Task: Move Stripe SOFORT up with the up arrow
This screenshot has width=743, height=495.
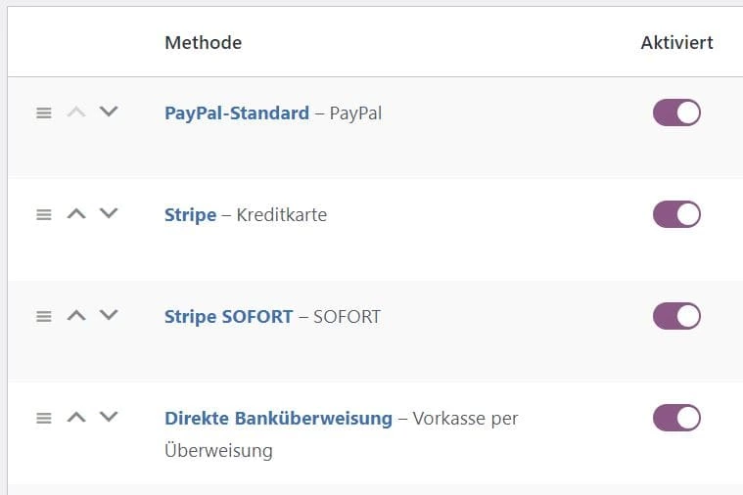Action: (76, 316)
